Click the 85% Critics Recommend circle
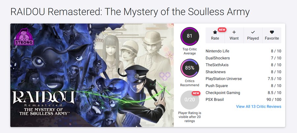Image resolution: width=297 pixels, height=133 pixels. point(190,68)
